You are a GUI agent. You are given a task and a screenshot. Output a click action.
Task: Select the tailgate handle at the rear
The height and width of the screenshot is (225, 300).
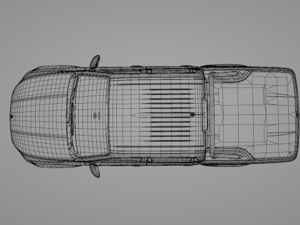click(297, 114)
